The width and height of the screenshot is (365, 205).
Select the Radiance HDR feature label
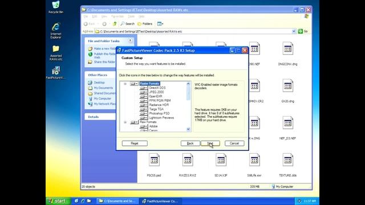pyautogui.click(x=159, y=105)
